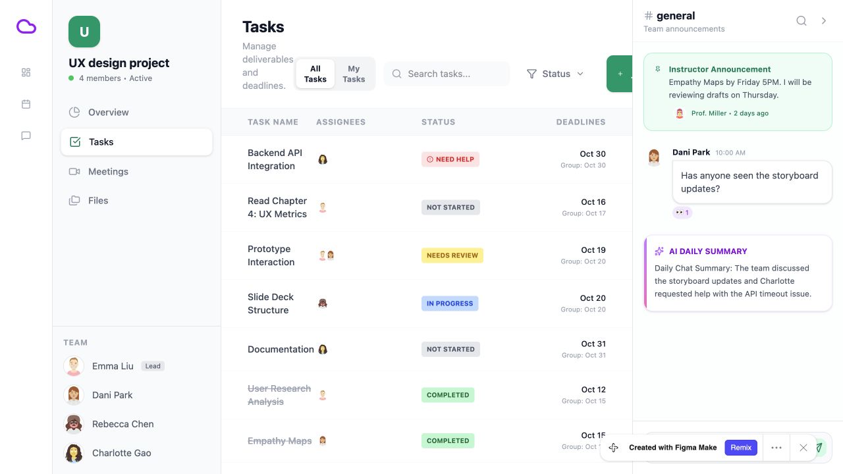Open the Prototype Interaction task
843x474 pixels.
click(x=271, y=255)
